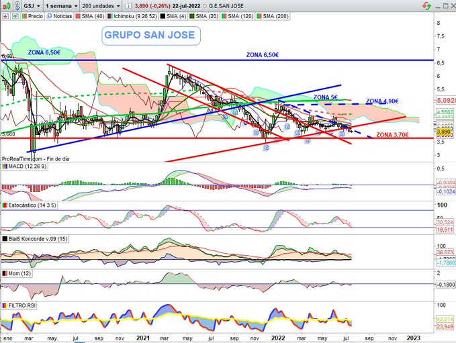Click the info icon beside price
Screen dimensions: 456x343
pos(128,6)
